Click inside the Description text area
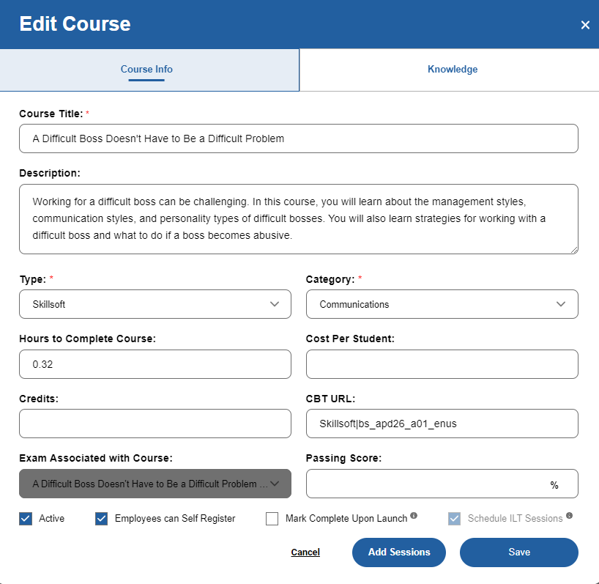The height and width of the screenshot is (584, 599). pyautogui.click(x=298, y=218)
